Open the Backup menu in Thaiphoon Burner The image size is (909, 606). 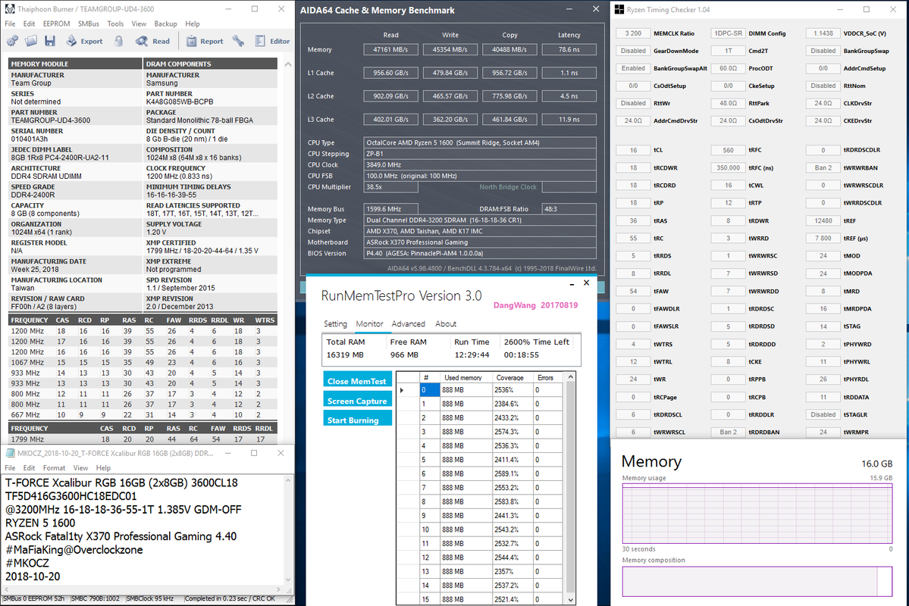pos(165,23)
